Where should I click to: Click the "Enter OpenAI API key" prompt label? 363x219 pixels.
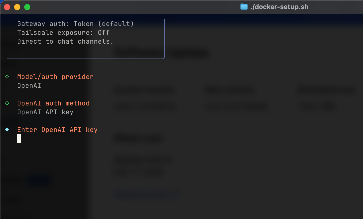[x=57, y=130]
